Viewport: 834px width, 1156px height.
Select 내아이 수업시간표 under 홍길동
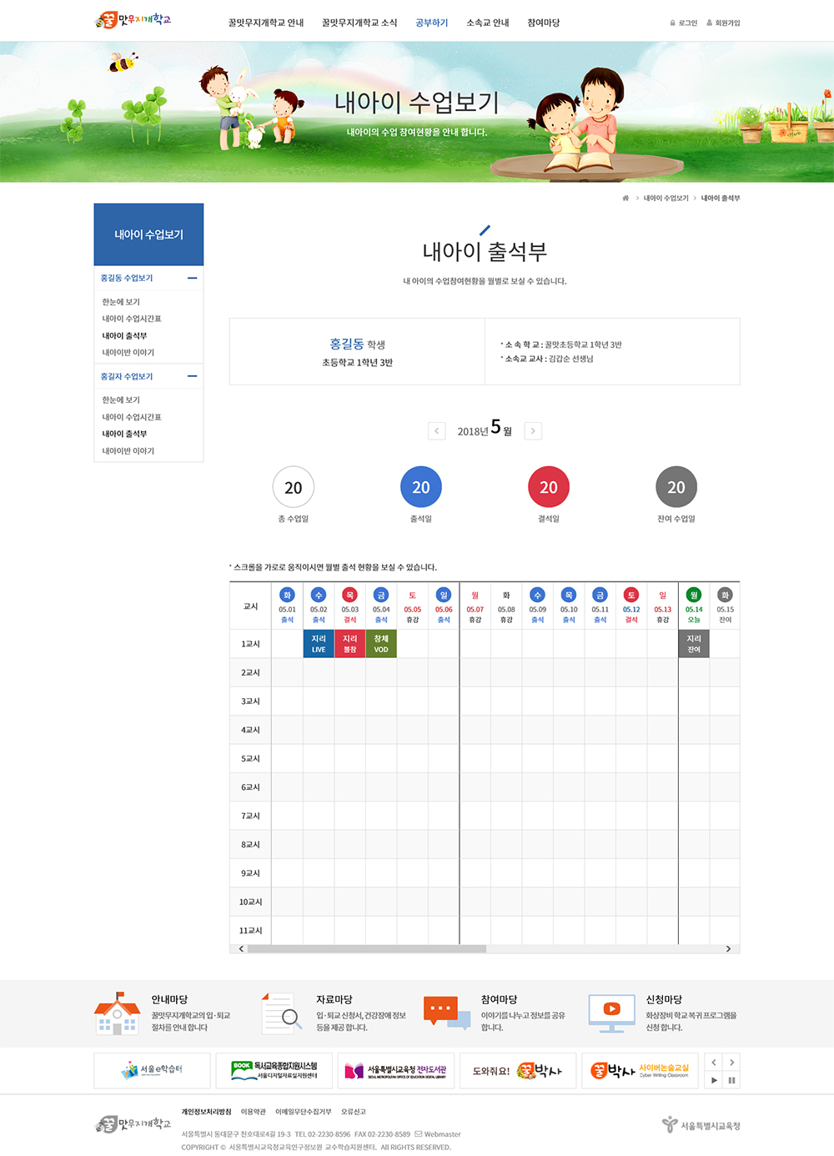tap(132, 319)
